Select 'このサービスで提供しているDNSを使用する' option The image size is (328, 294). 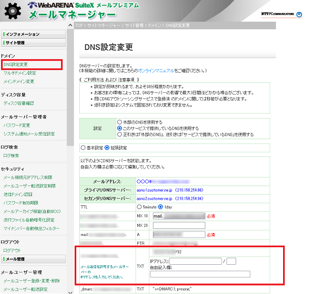point(120,128)
